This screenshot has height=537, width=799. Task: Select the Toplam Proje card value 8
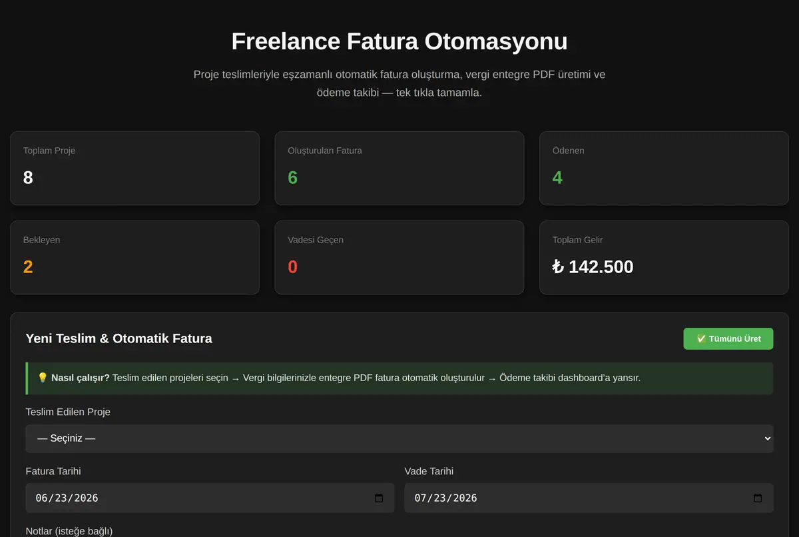pyautogui.click(x=28, y=178)
